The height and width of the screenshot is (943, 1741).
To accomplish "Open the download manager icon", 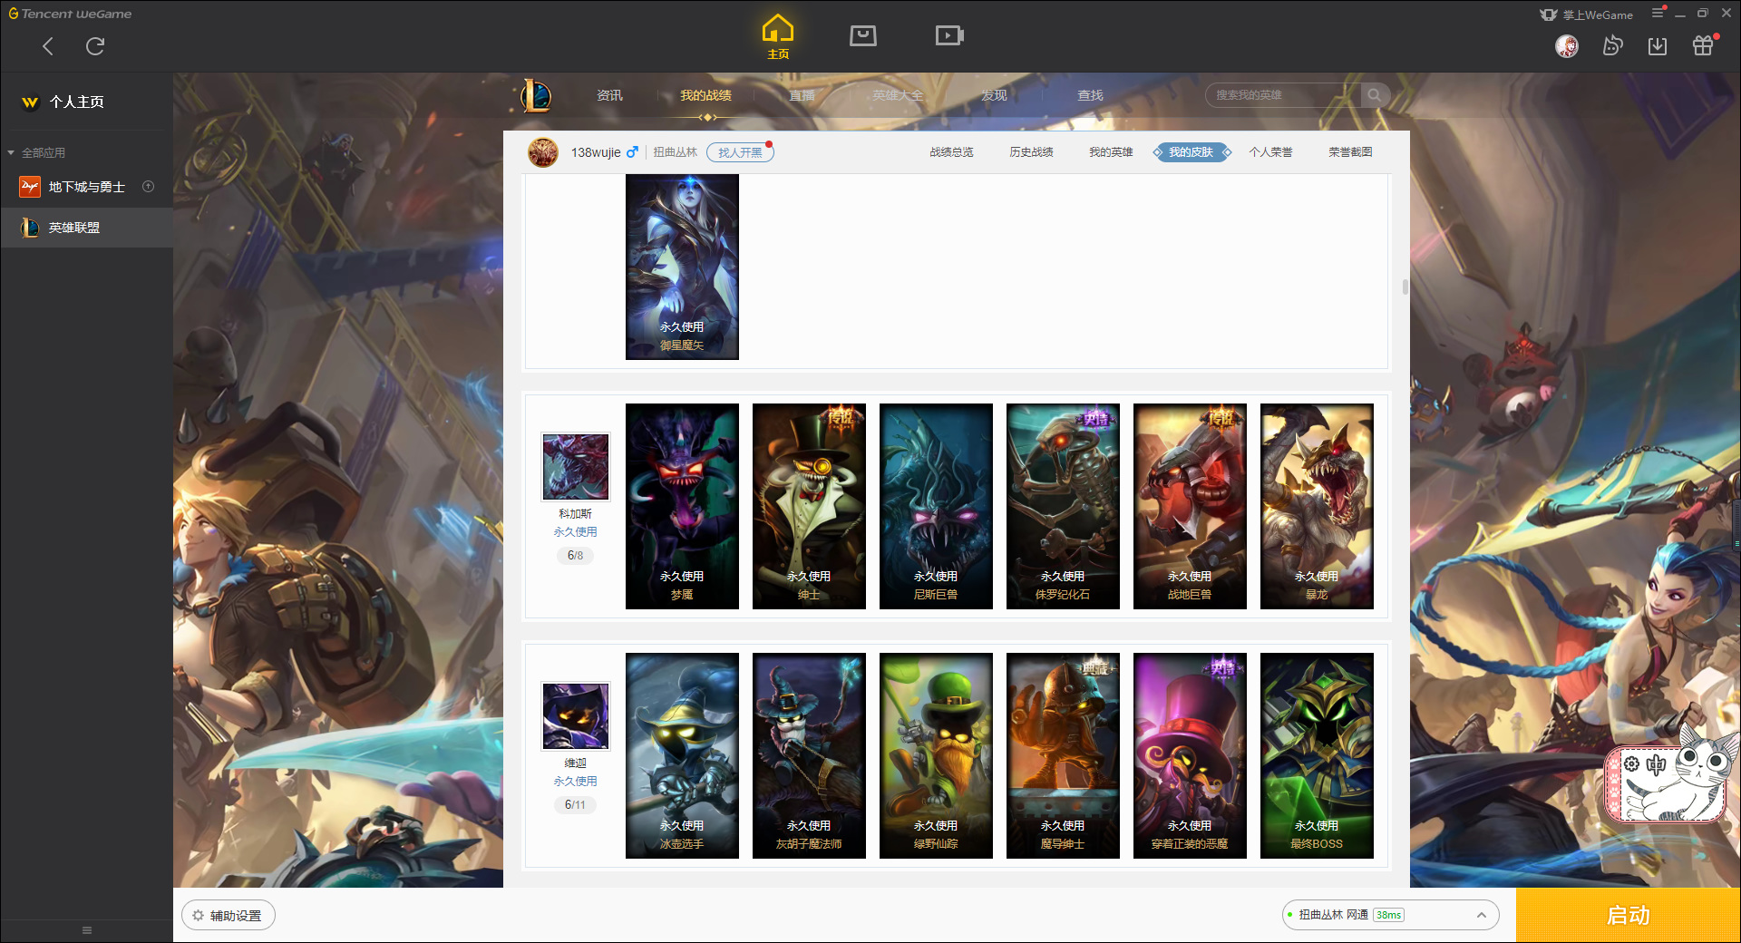I will point(1658,45).
